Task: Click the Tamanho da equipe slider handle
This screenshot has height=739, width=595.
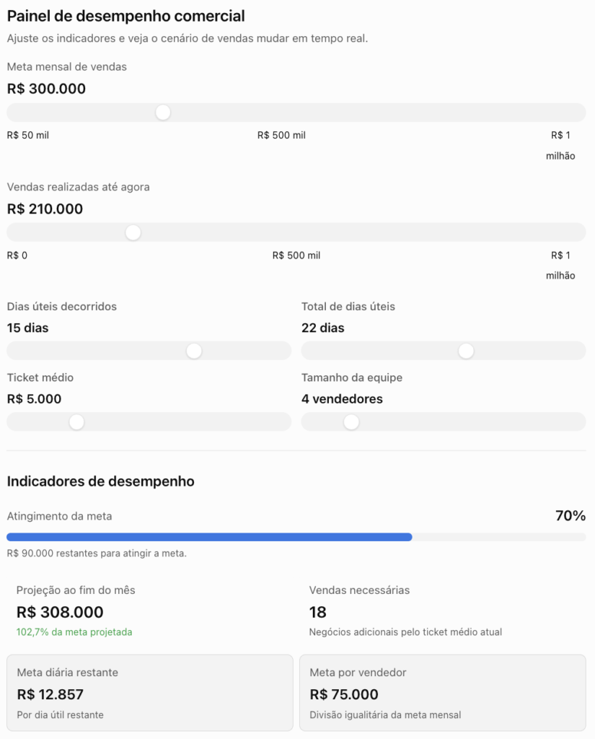Action: tap(351, 421)
